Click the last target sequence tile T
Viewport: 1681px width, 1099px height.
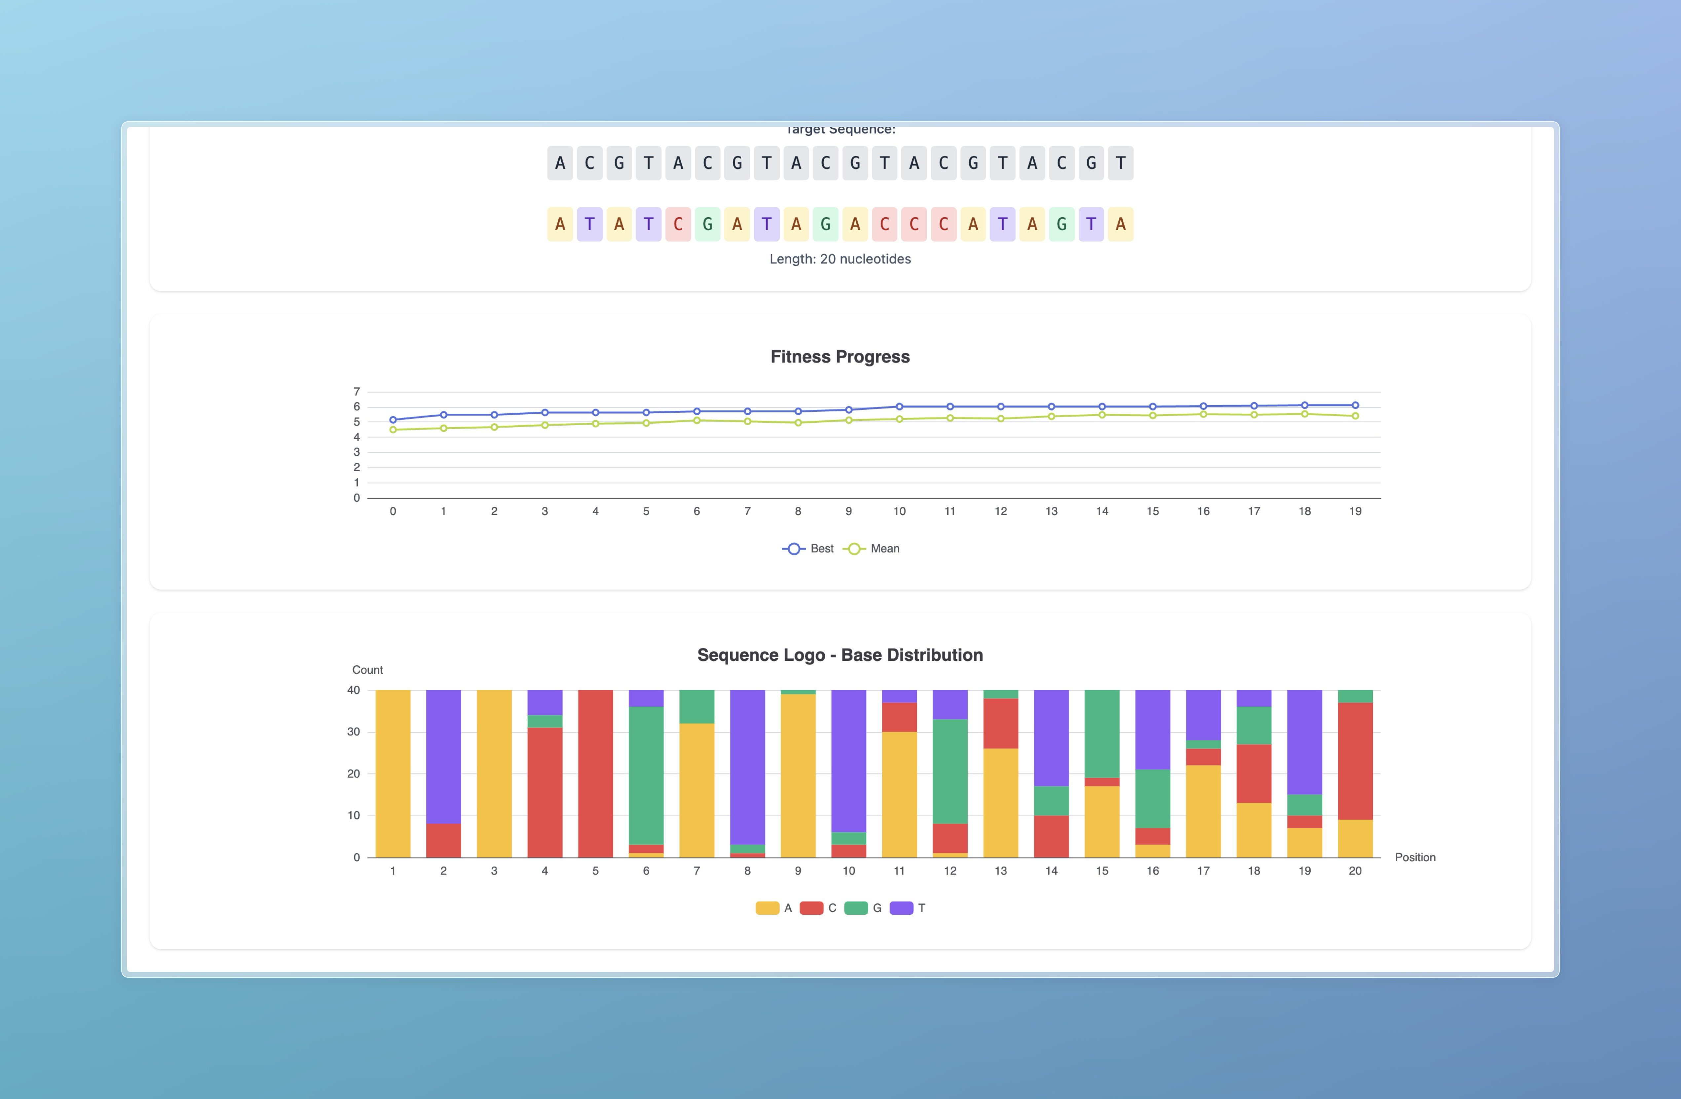tap(1120, 163)
